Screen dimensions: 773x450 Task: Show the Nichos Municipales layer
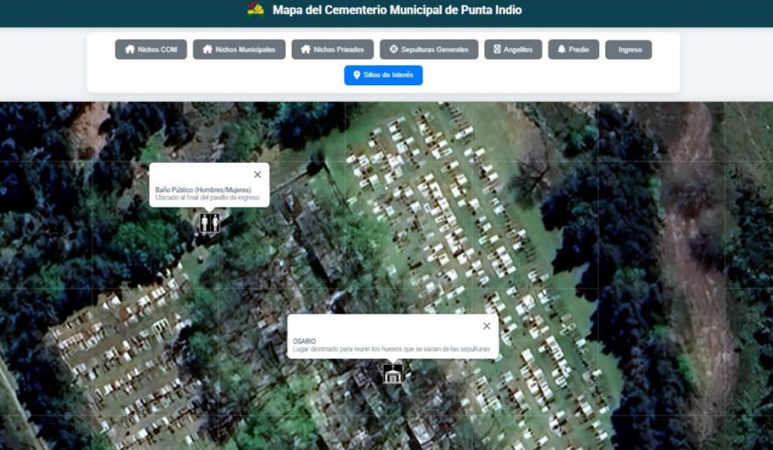coord(239,50)
